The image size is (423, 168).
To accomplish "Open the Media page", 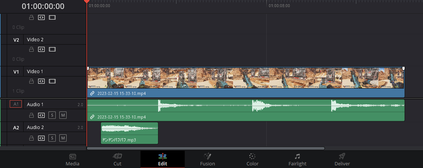I will tap(73, 160).
